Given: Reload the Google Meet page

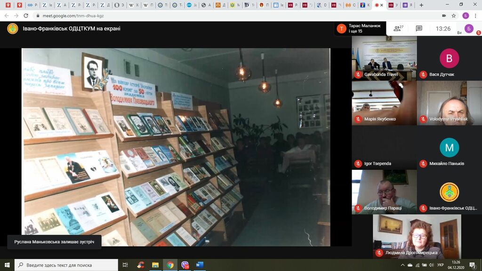Looking at the screenshot, I should (x=27, y=15).
